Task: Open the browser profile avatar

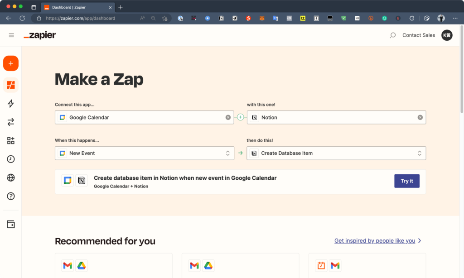Action: point(441,18)
